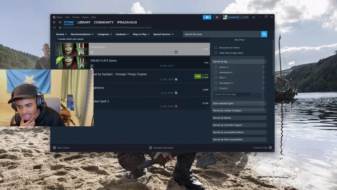
Task: Enable Hide free to play items
Action: [216, 53]
